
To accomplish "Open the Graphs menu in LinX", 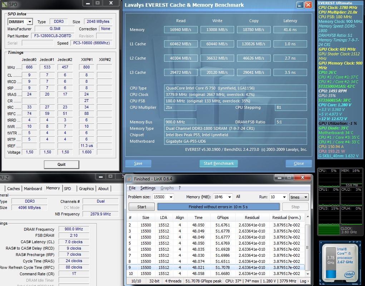I will point(167,188).
